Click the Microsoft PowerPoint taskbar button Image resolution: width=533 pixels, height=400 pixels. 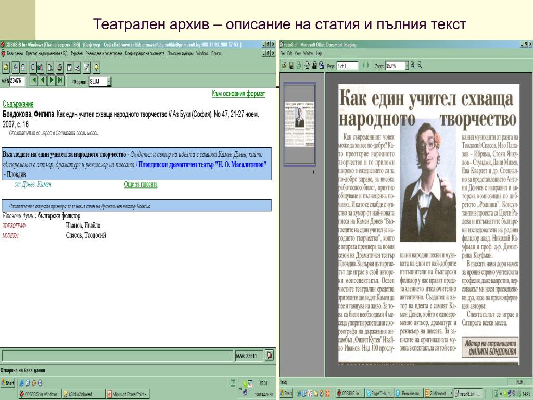click(x=127, y=394)
